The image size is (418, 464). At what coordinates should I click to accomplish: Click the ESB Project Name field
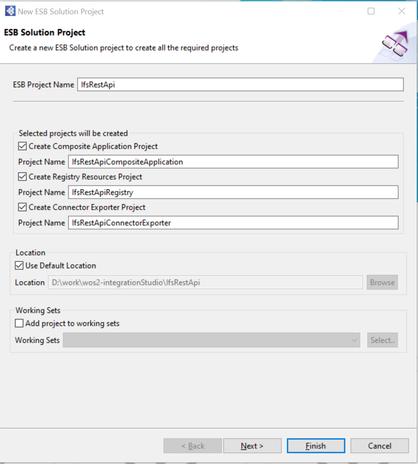[x=240, y=85]
